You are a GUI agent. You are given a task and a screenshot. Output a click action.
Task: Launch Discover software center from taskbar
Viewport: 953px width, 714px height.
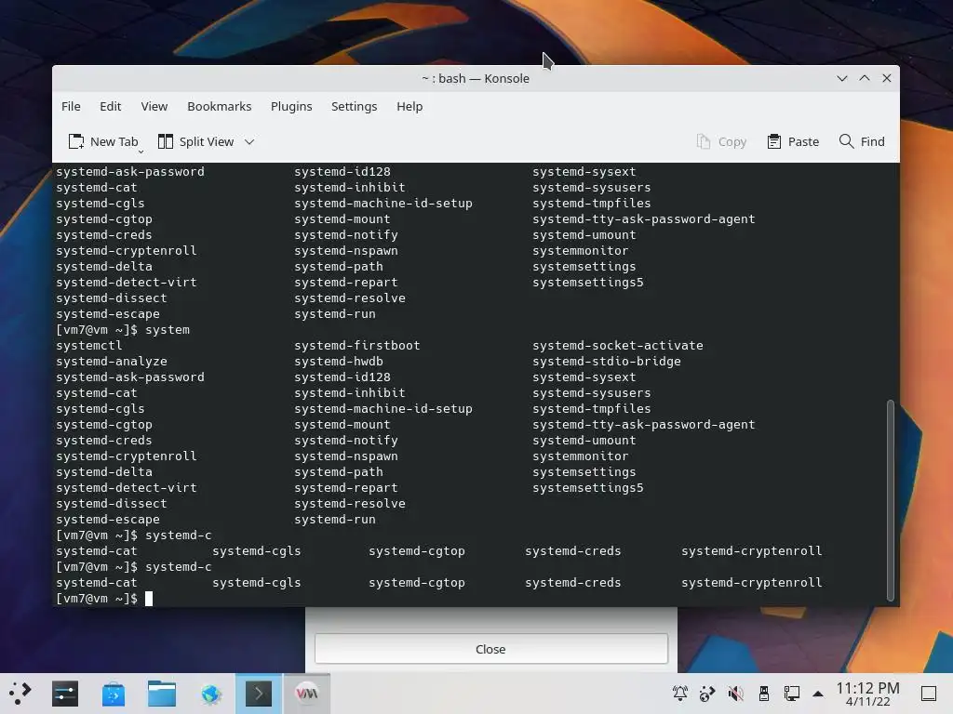(x=113, y=694)
